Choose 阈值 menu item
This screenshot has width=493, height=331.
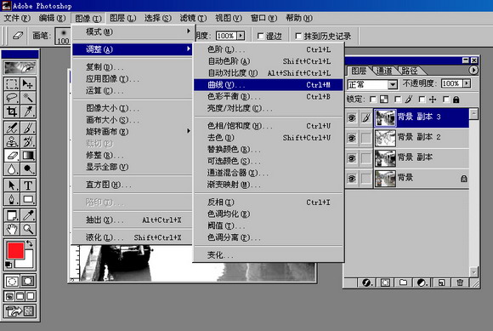click(x=268, y=225)
